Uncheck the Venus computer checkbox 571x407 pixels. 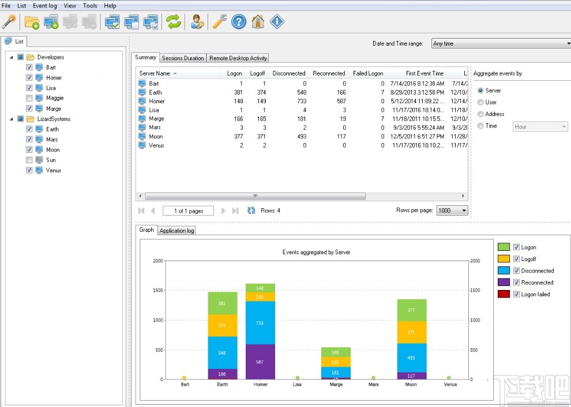(x=29, y=170)
